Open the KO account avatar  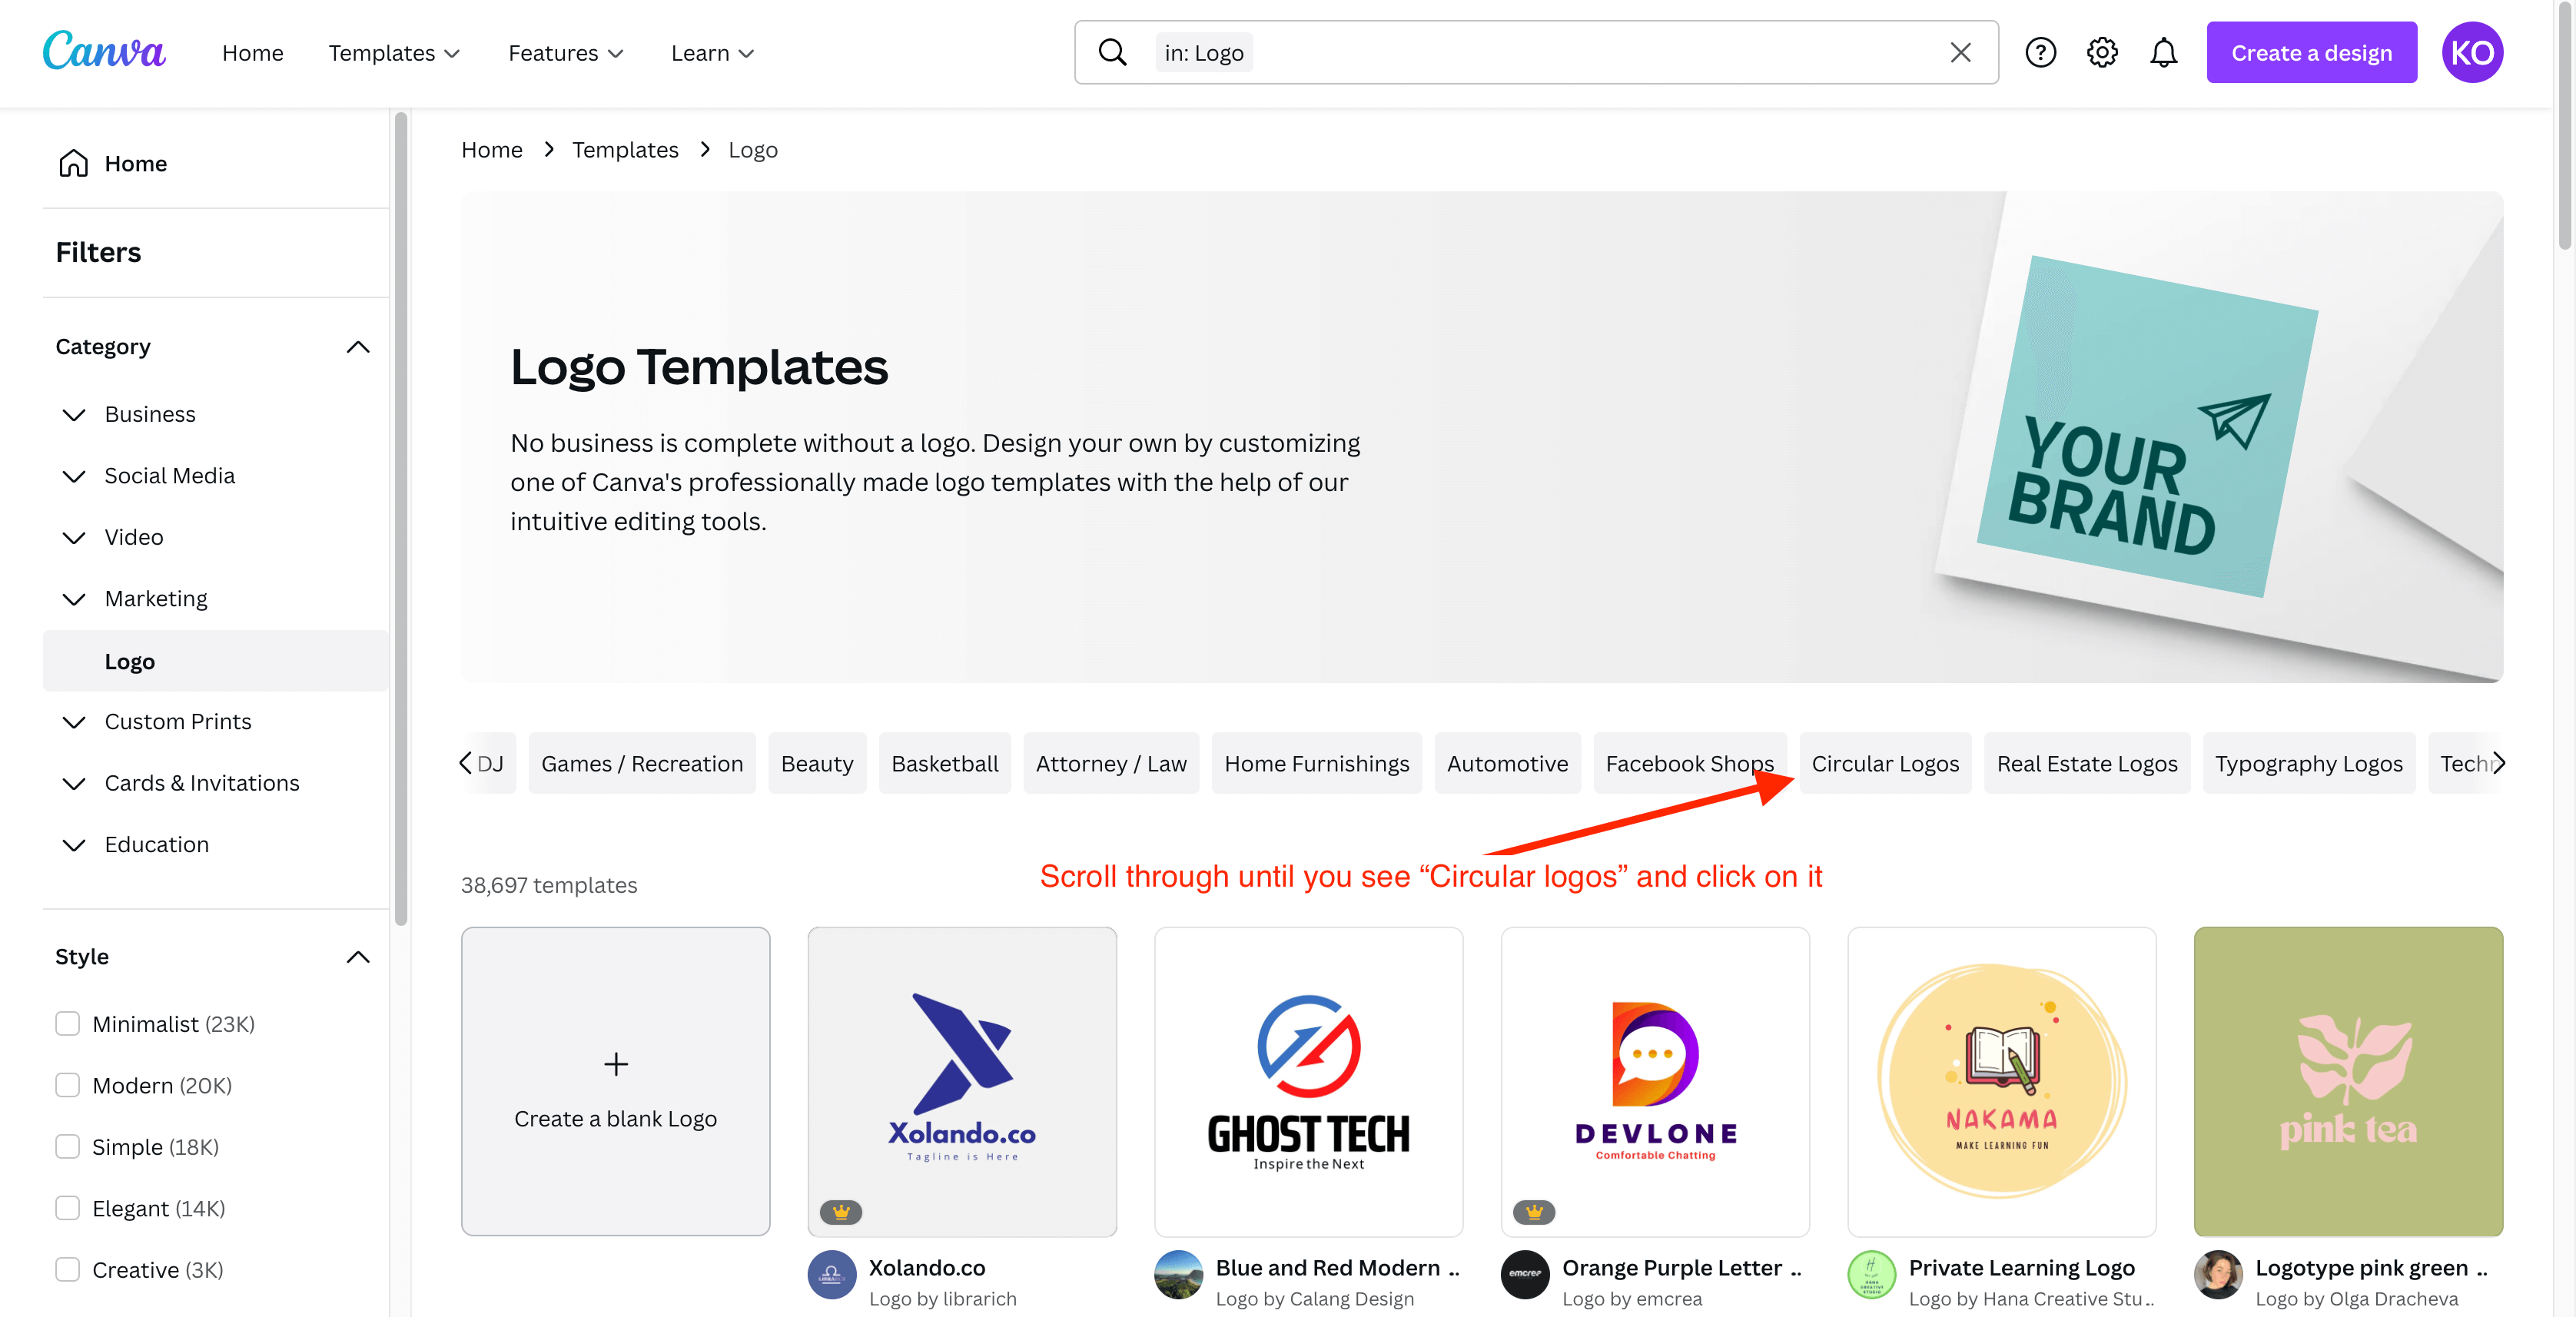[2471, 52]
